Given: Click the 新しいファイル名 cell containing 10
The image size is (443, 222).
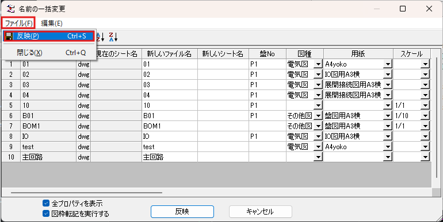Looking at the screenshot, I should point(170,106).
